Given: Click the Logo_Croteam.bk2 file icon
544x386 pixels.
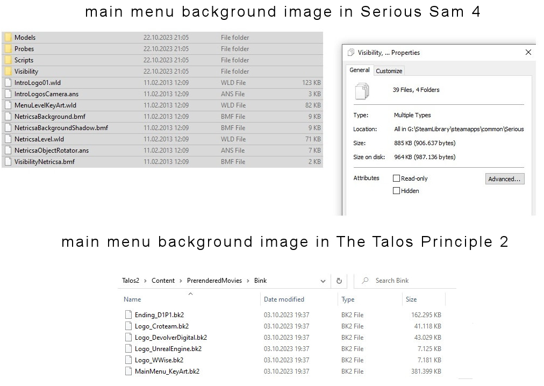Looking at the screenshot, I should [128, 326].
